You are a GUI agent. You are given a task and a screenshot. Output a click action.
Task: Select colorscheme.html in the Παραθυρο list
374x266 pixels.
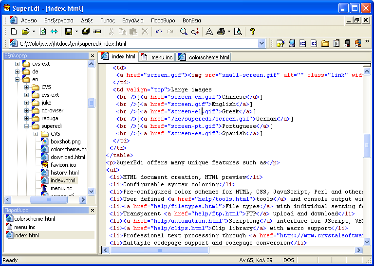35,219
